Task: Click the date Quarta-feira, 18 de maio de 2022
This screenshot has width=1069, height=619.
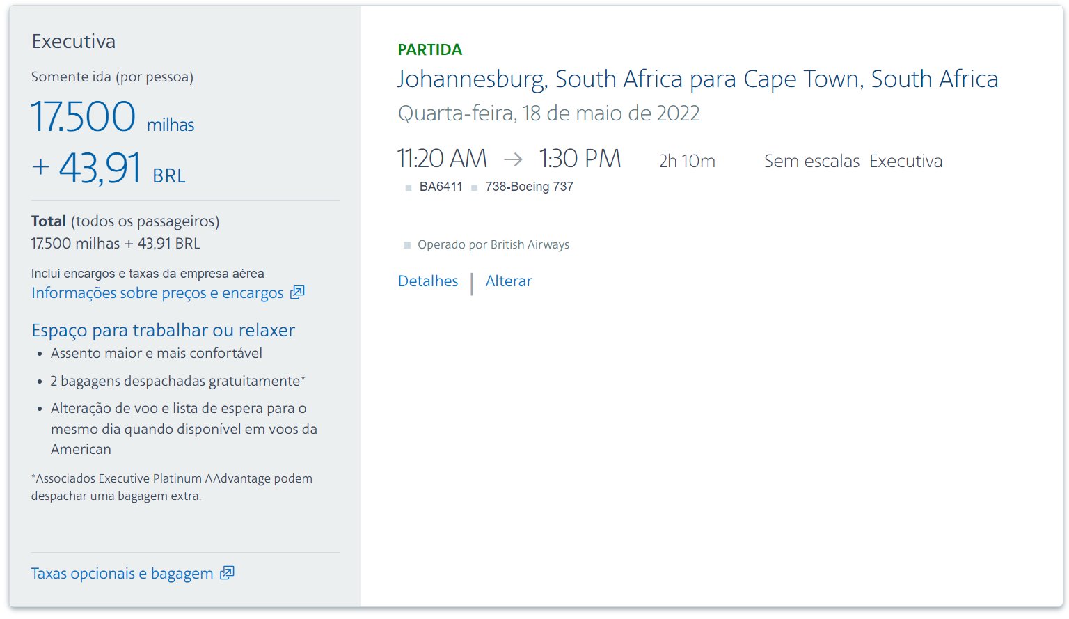Action: click(549, 113)
